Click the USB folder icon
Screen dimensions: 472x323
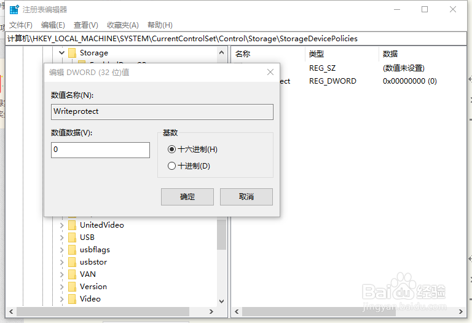[73, 237]
